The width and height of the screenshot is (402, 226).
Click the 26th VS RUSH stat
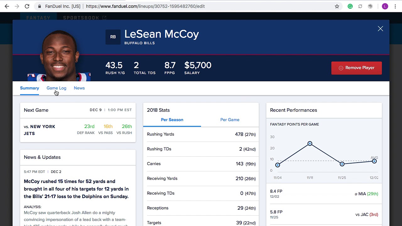pos(124,129)
